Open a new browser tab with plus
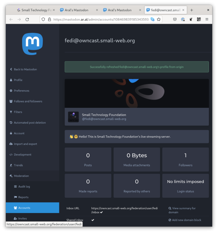Screen dimensions: 218x233 pyautogui.click(x=192, y=10)
